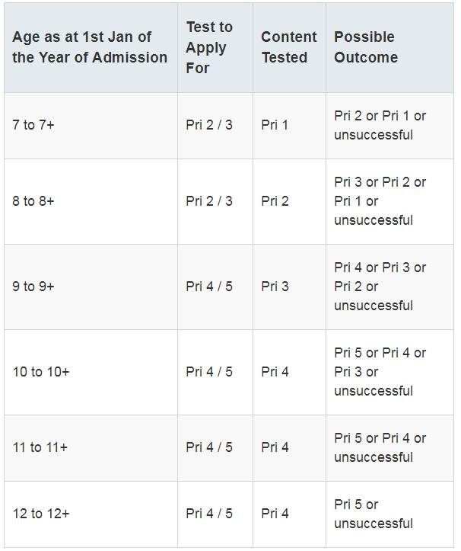Select the 'Pri 3' content tested cell
Viewport: 461px width, 551px height.
pos(275,287)
